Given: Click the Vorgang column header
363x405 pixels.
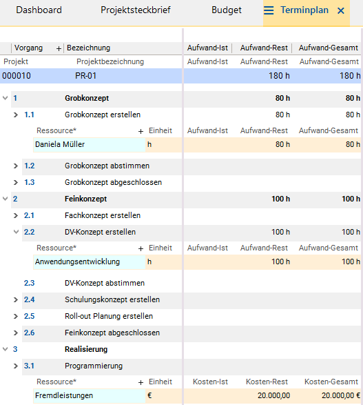Looking at the screenshot, I should pos(29,48).
